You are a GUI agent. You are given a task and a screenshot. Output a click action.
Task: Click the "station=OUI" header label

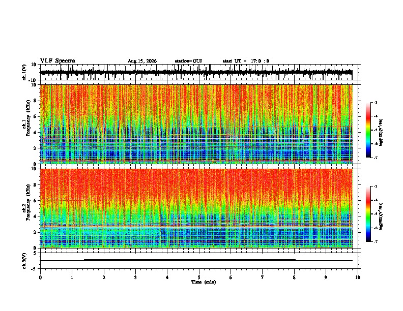[x=188, y=61]
